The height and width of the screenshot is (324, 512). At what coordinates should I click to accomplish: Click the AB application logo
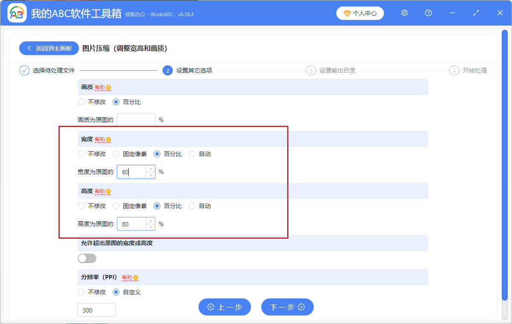point(17,13)
